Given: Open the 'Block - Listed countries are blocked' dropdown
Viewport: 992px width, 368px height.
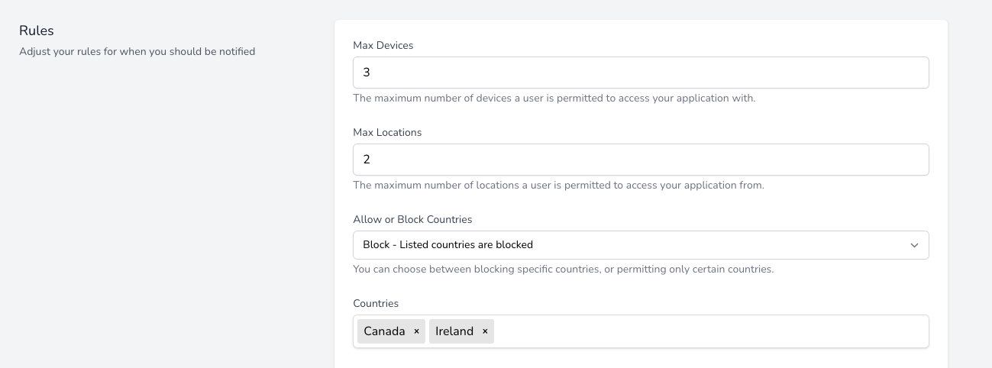Looking at the screenshot, I should (640, 245).
